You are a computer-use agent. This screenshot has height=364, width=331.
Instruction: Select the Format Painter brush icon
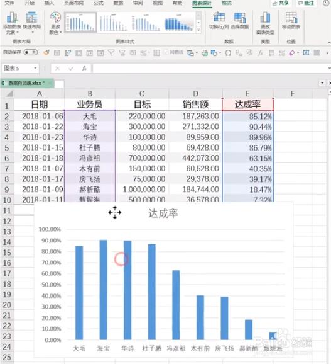pyautogui.click(x=46, y=53)
